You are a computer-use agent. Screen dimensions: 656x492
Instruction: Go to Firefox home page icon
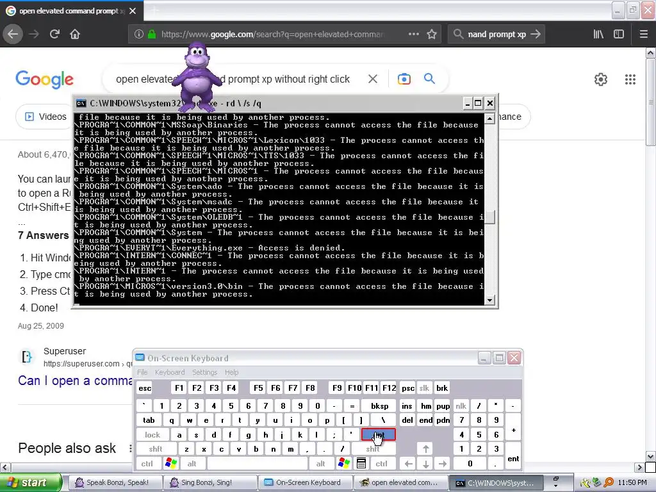(75, 34)
